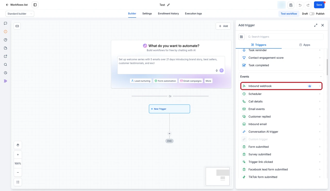Click the Test workflow button
Screen dimensions: 330x191
289,14
